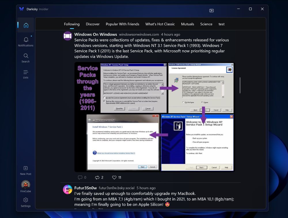Click the feed vertical scrollbar
Screen dimensions: 288x218
pos(240,85)
